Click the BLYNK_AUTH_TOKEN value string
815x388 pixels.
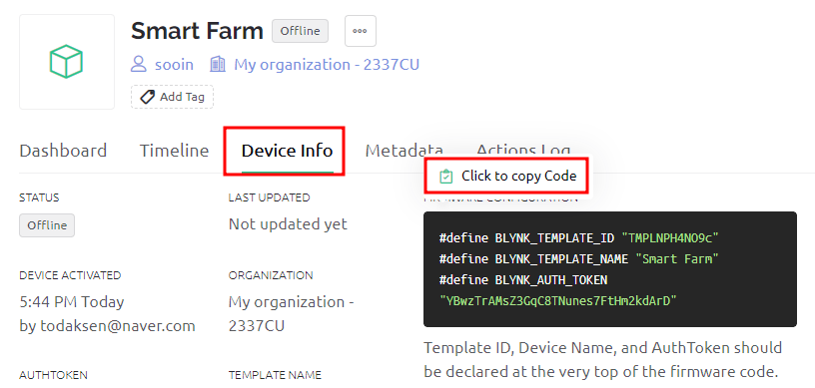coord(558,300)
